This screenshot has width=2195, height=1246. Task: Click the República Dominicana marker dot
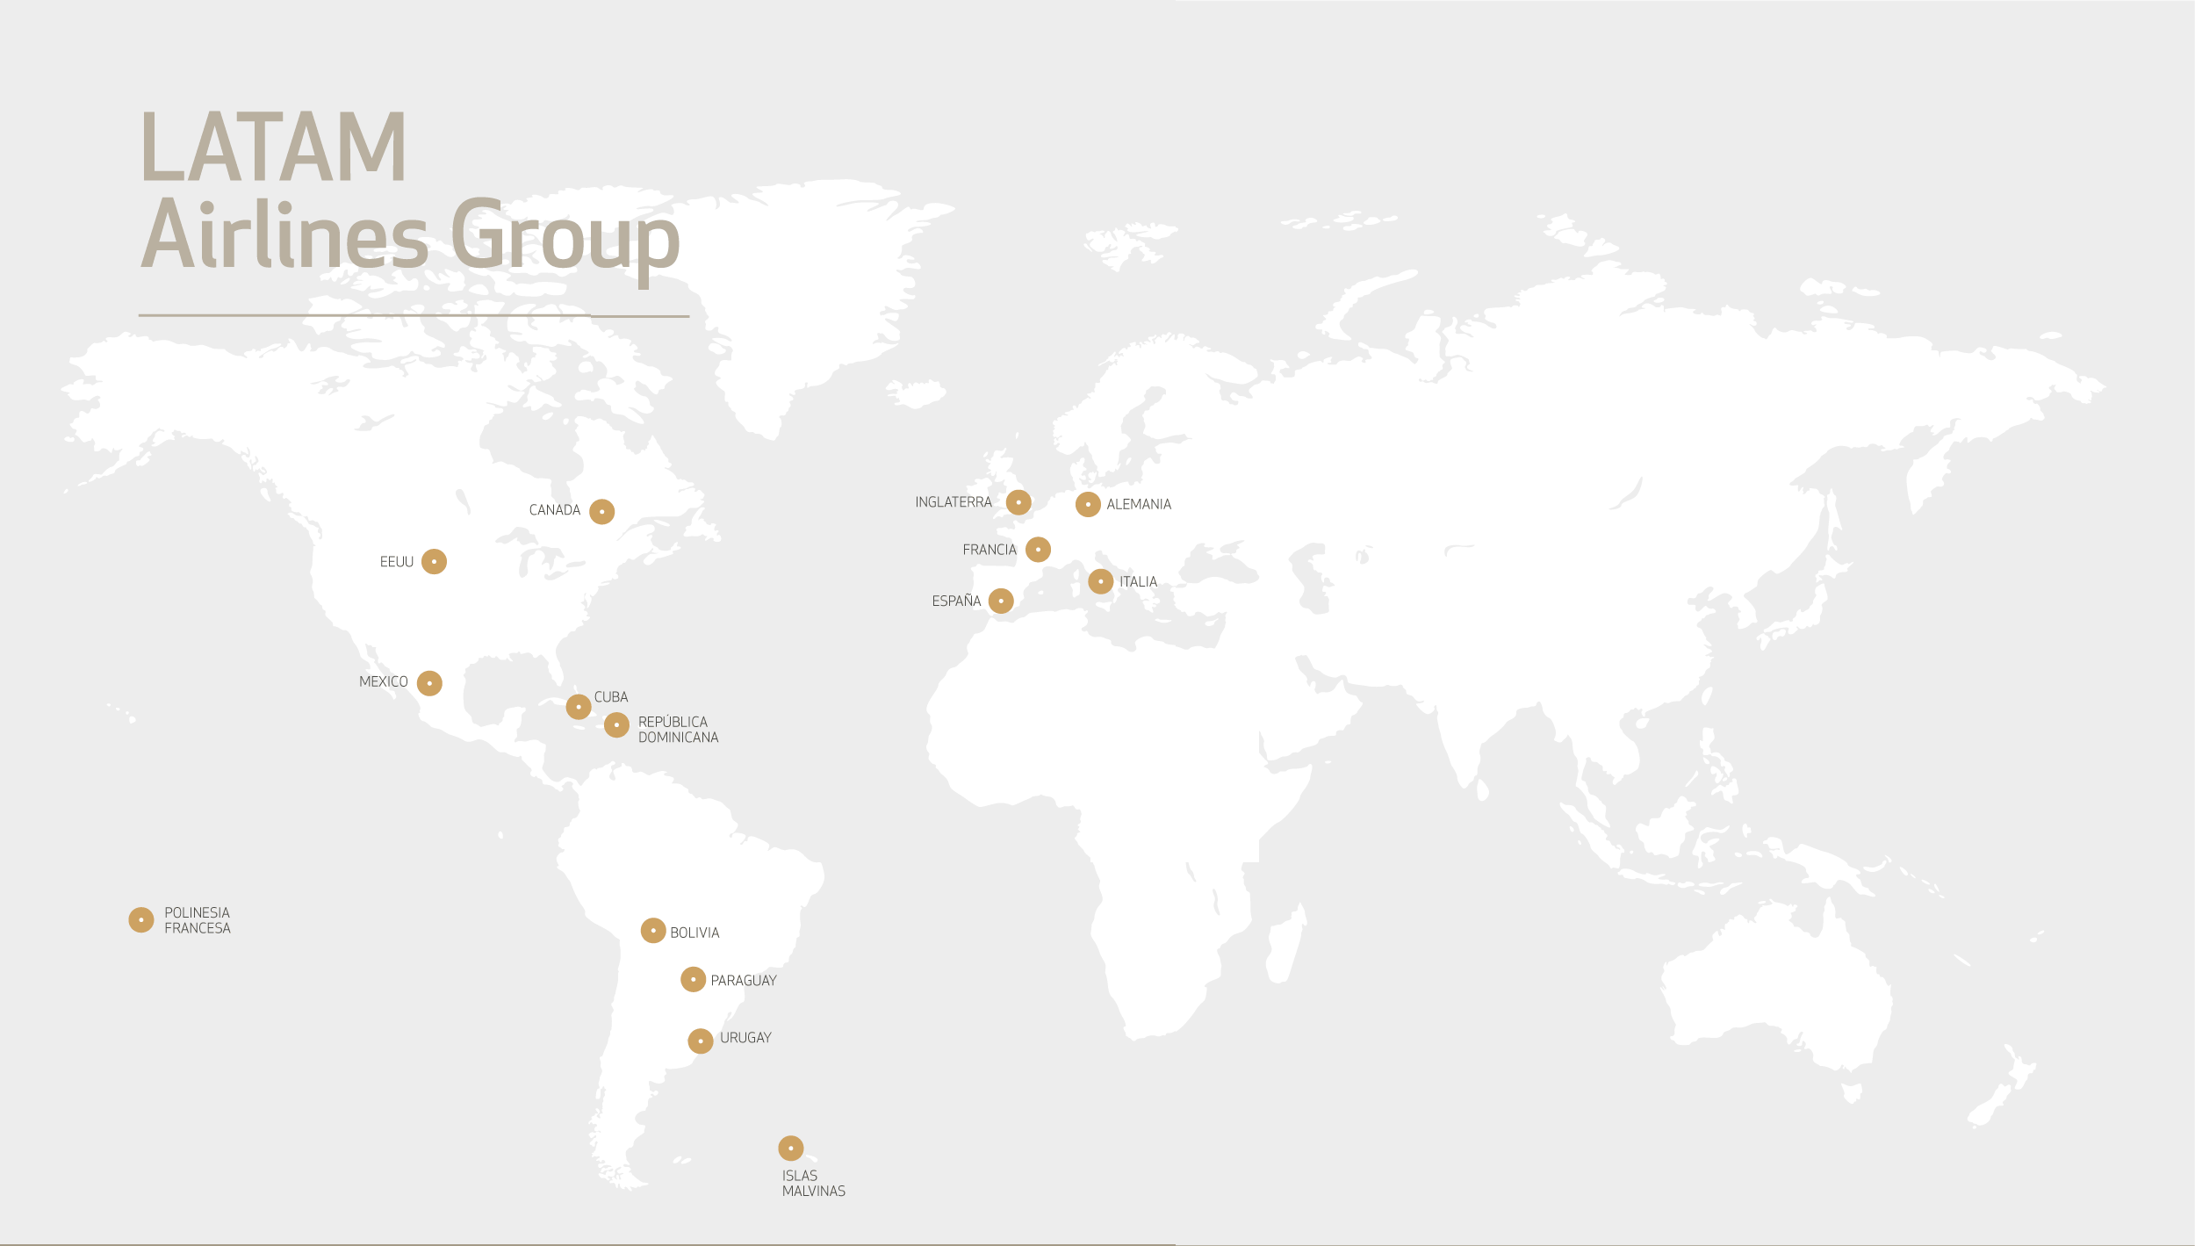[616, 724]
